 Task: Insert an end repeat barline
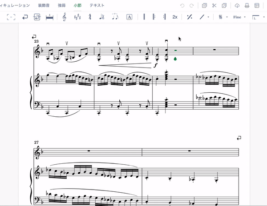165,17
